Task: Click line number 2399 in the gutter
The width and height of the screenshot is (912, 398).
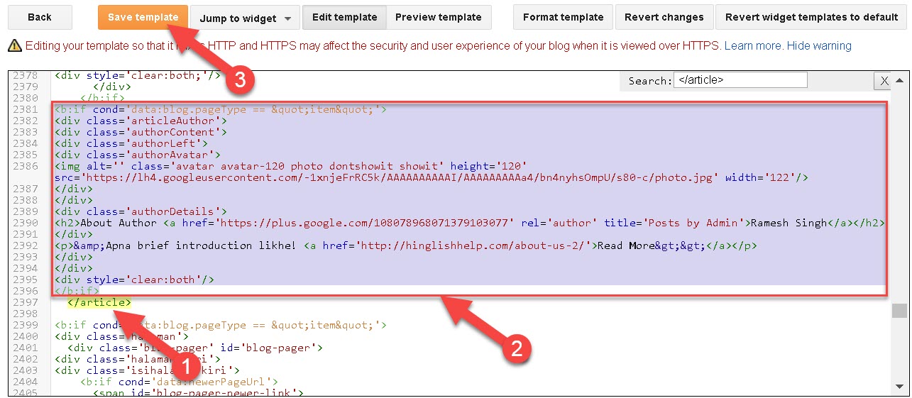Action: point(26,325)
